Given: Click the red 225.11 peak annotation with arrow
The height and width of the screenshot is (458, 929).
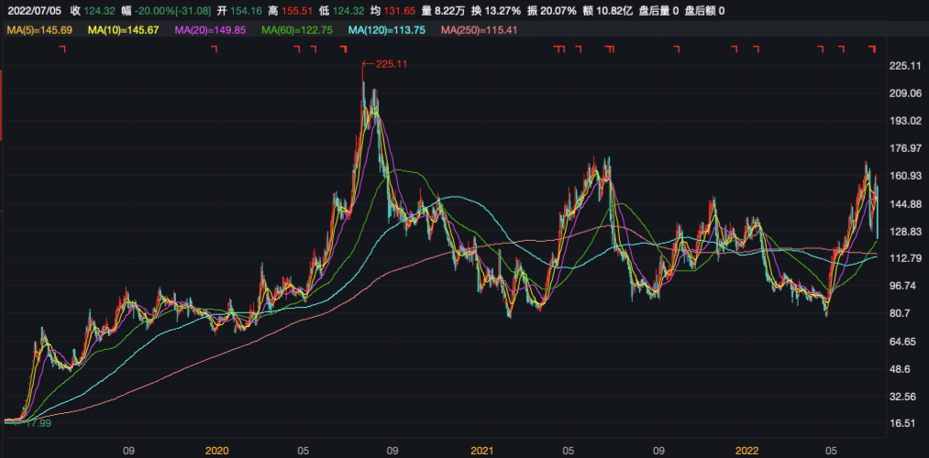Looking at the screenshot, I should (x=385, y=64).
